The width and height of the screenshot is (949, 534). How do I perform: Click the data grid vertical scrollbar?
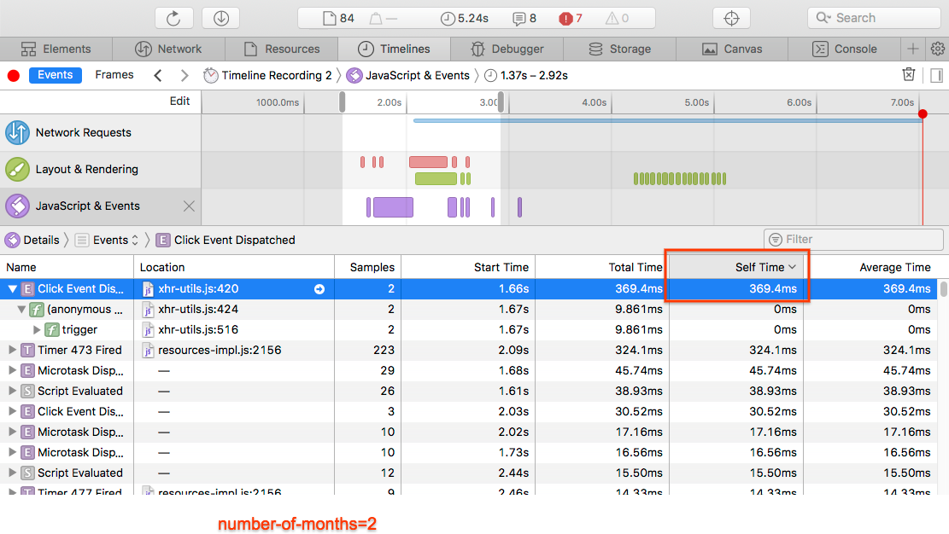point(943,289)
